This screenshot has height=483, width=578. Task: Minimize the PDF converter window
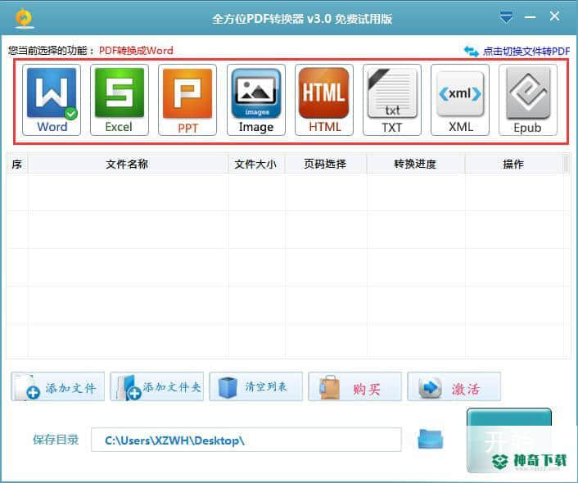[530, 17]
